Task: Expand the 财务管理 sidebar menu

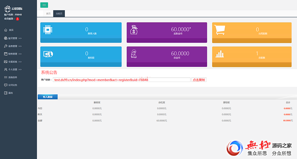Action: (x=14, y=54)
